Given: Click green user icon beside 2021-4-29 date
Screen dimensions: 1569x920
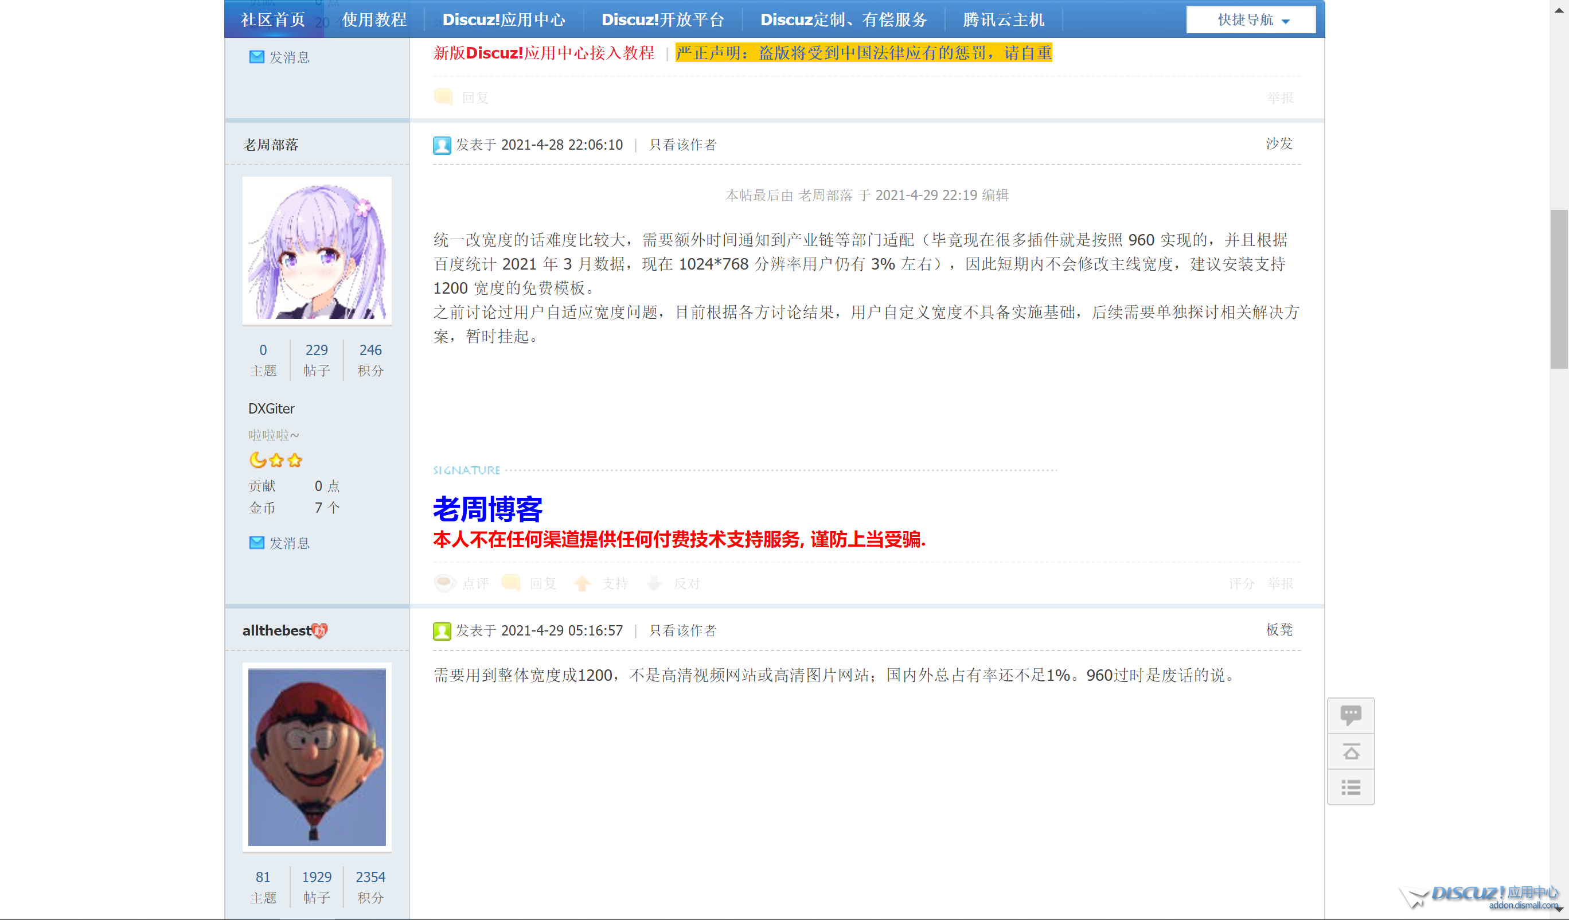Looking at the screenshot, I should (442, 631).
